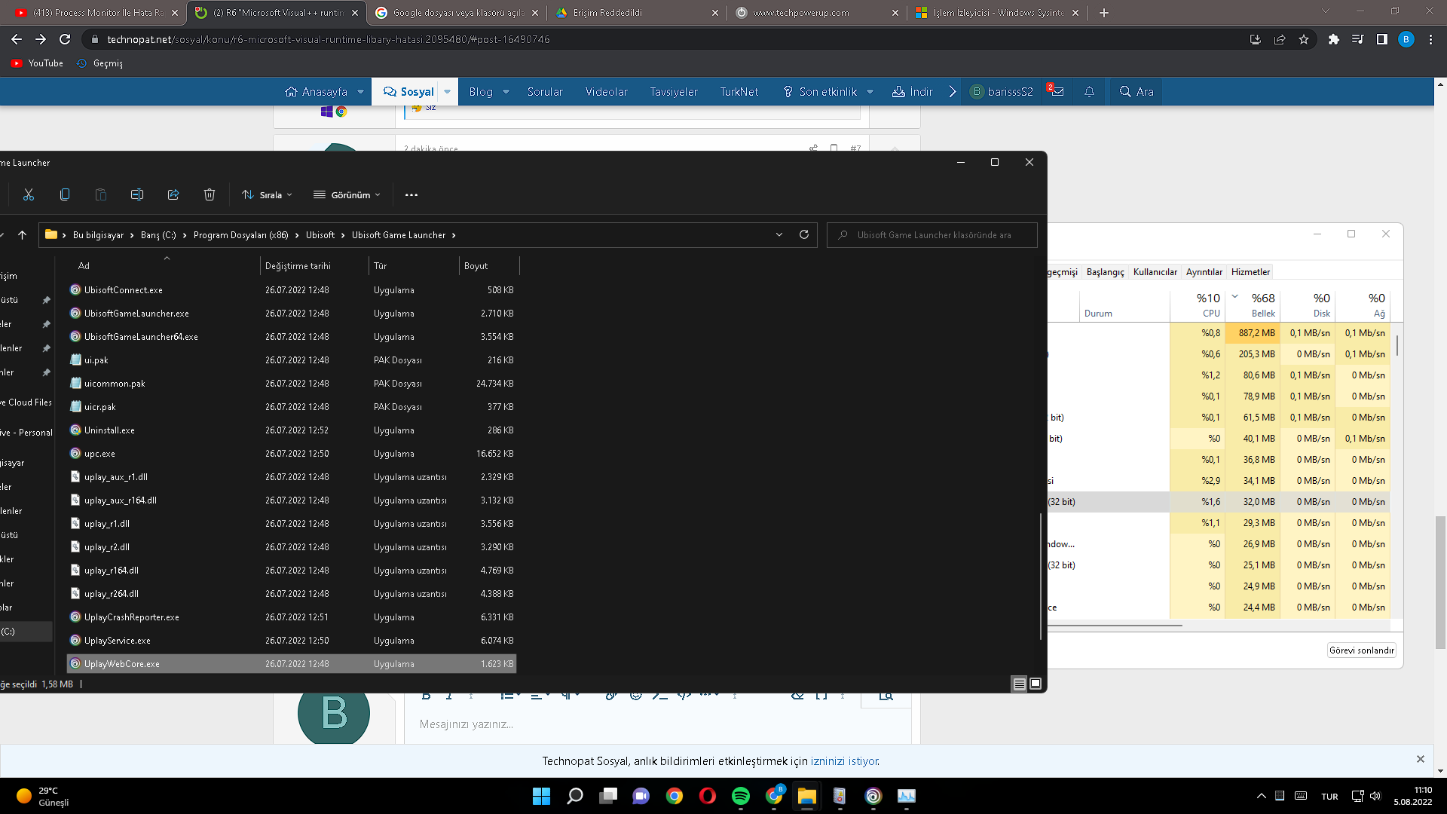Click the izninizi istiyor notification link
The width and height of the screenshot is (1447, 814).
click(844, 761)
